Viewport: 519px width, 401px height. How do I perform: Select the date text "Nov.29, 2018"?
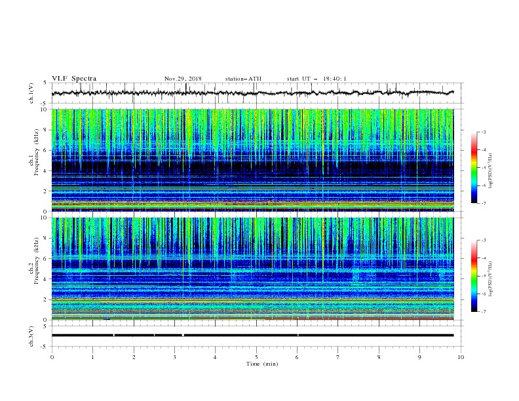tap(183, 79)
